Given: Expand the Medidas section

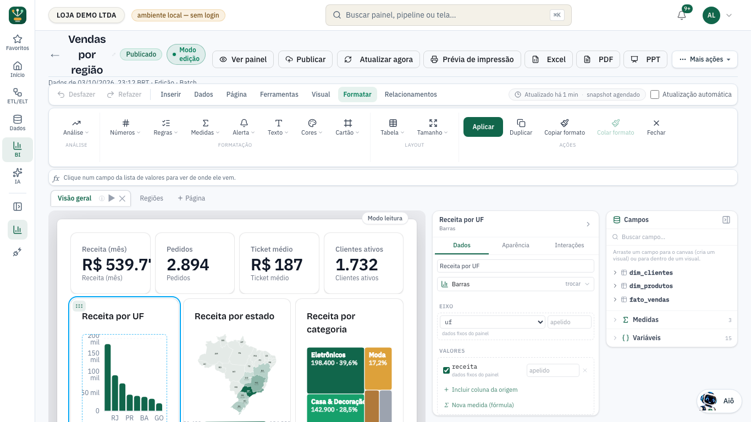Looking at the screenshot, I should [672, 320].
